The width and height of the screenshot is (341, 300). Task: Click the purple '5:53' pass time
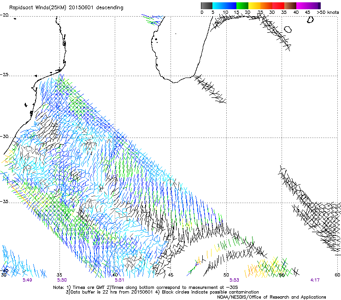[x=234, y=280]
